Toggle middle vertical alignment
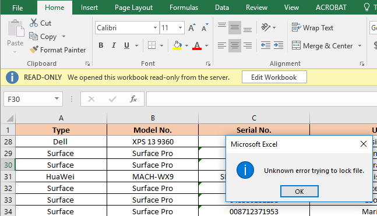Image resolution: width=377 pixels, height=216 pixels. (235, 27)
